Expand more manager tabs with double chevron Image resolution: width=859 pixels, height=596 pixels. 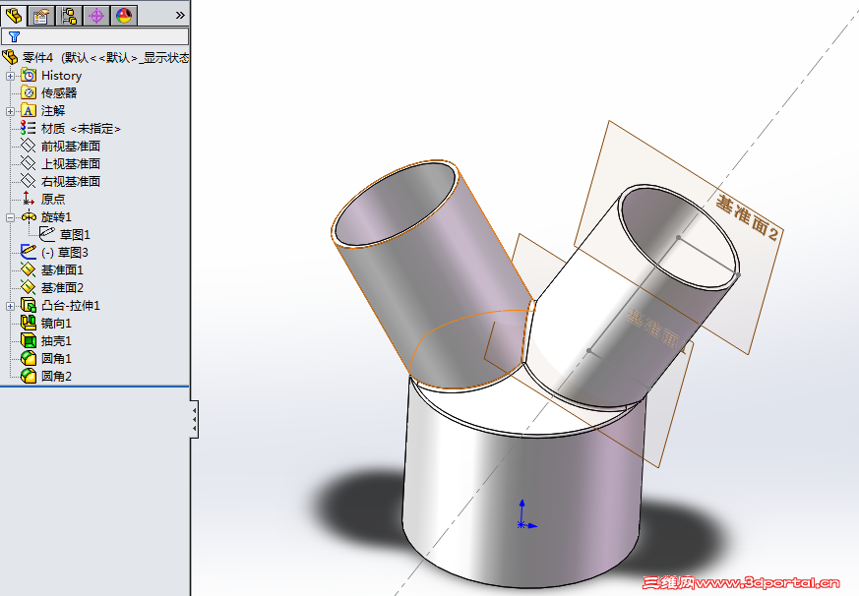180,16
